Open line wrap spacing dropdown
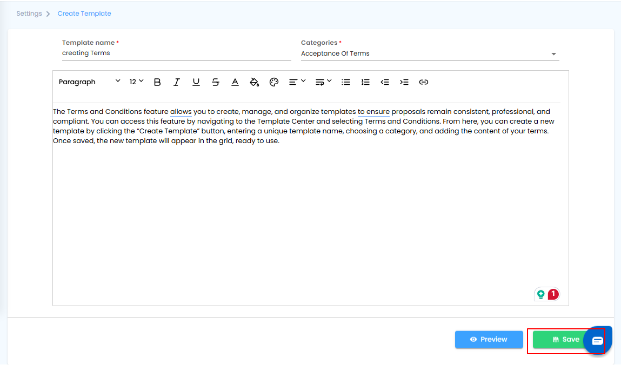This screenshot has width=621, height=365. point(323,82)
